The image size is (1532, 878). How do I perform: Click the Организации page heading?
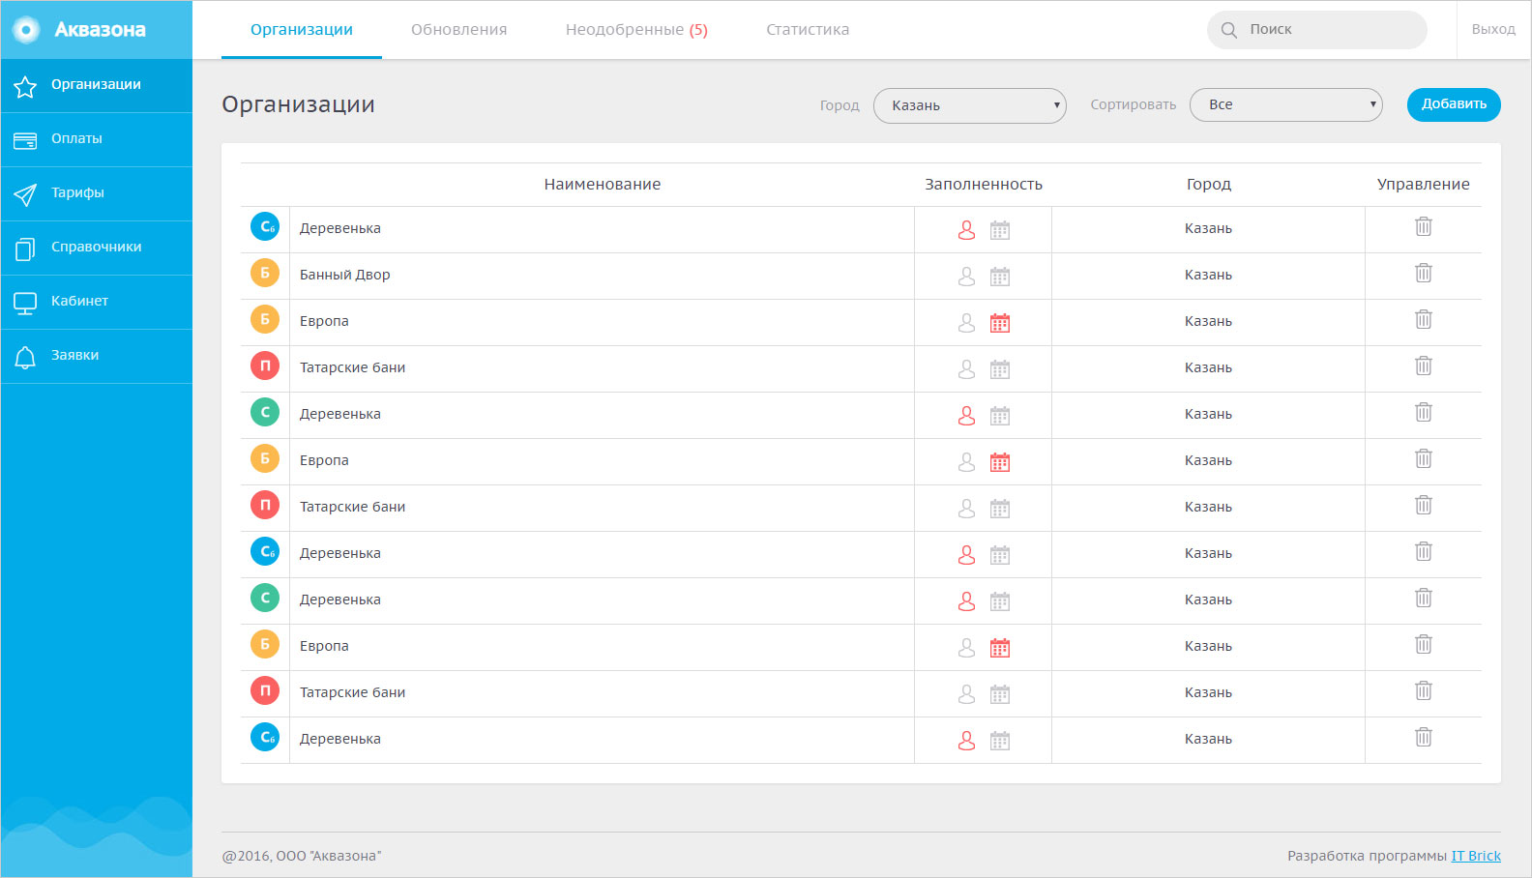pyautogui.click(x=298, y=104)
